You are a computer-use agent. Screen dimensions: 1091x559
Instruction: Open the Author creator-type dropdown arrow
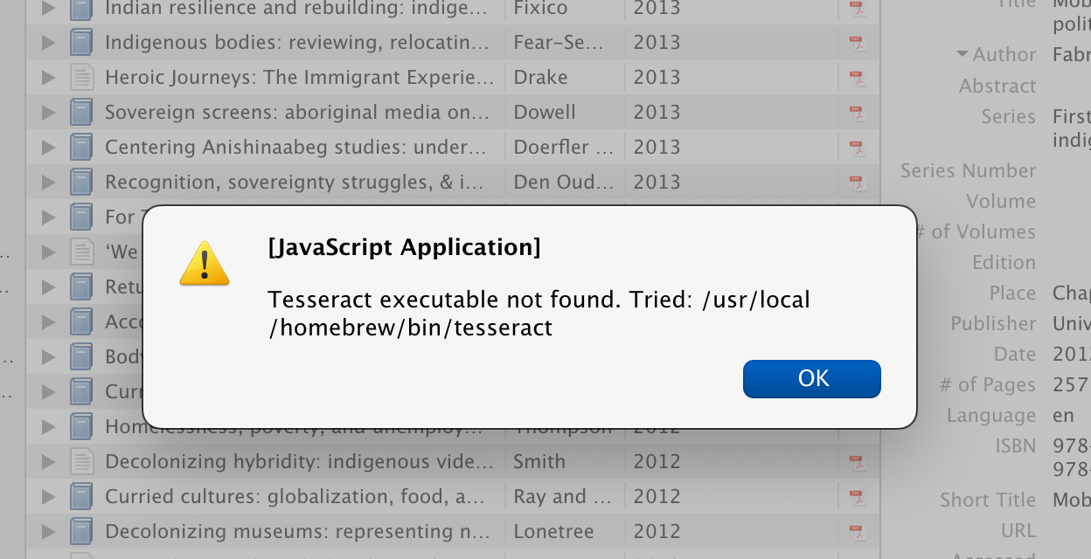[962, 54]
